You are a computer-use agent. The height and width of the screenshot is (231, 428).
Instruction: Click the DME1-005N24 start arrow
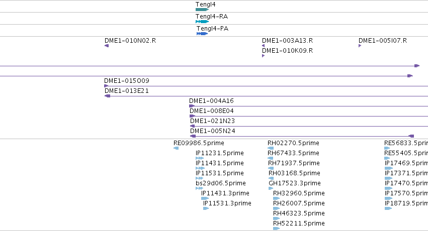click(193, 136)
